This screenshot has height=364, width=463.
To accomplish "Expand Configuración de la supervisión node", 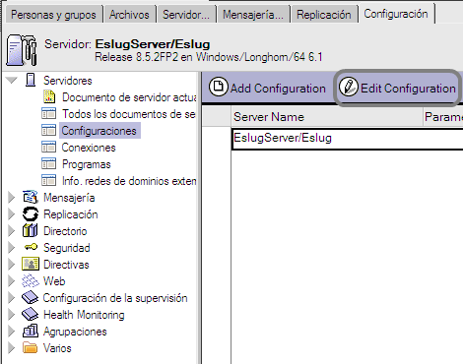I will (12, 298).
